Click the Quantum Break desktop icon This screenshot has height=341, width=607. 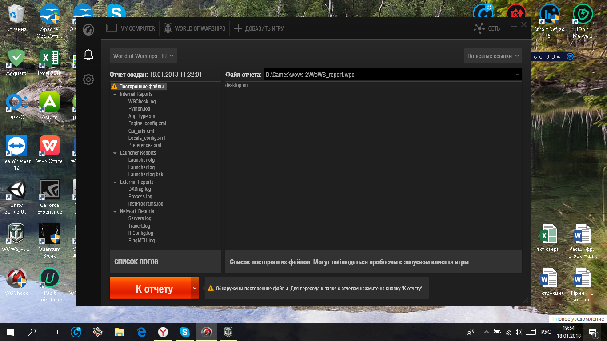[x=50, y=241]
